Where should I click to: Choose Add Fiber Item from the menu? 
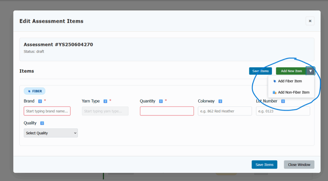pos(290,81)
